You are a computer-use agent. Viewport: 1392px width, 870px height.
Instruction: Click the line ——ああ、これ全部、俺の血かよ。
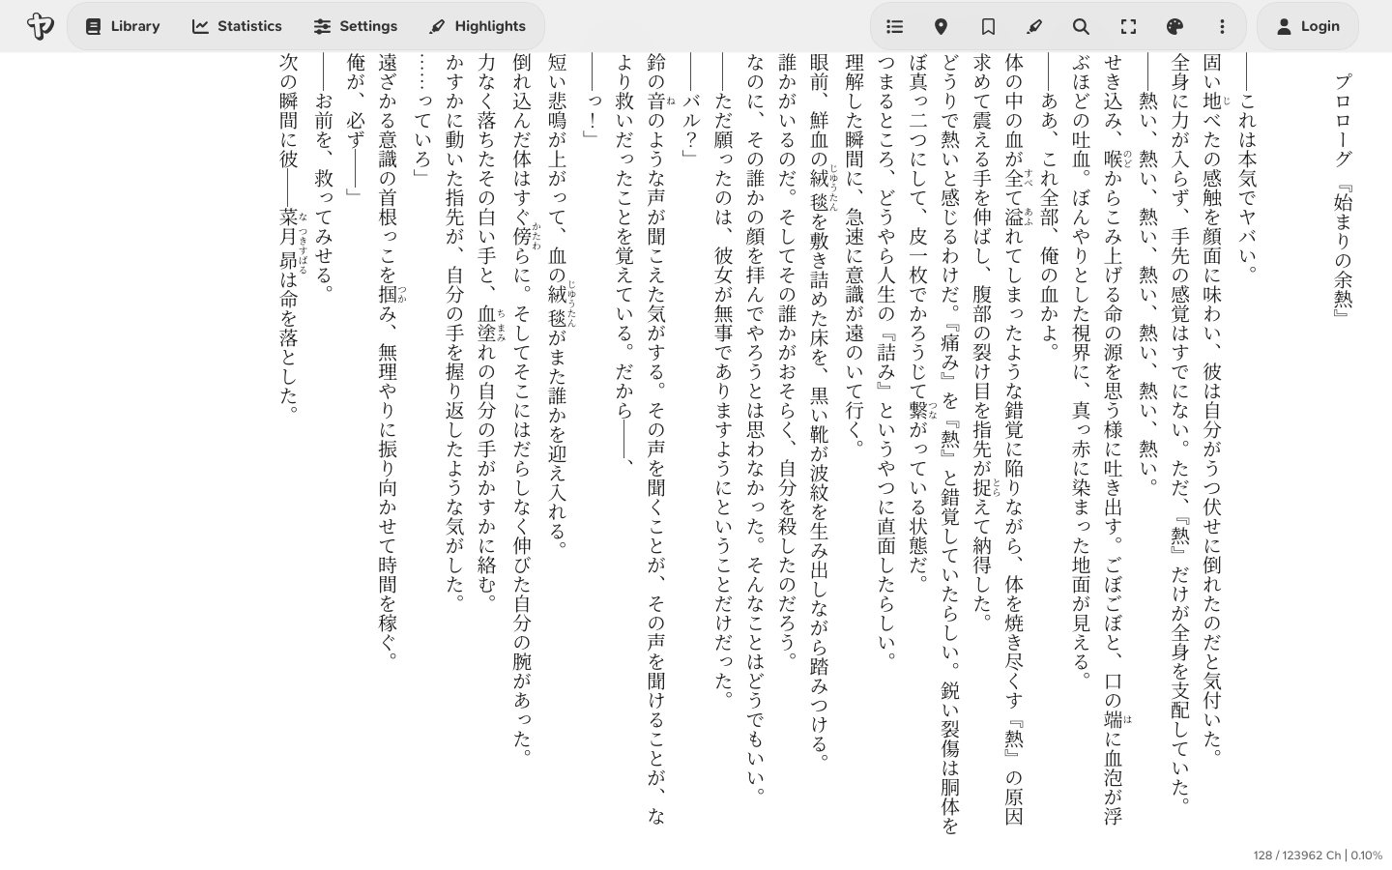1050,203
